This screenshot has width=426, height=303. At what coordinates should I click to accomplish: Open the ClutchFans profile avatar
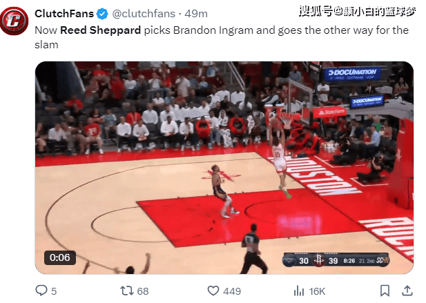point(14,21)
